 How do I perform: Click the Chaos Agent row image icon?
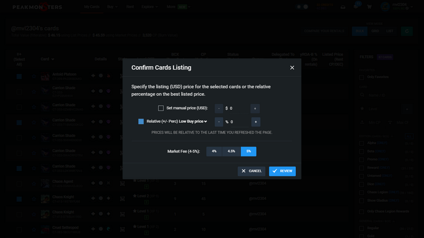[123, 183]
